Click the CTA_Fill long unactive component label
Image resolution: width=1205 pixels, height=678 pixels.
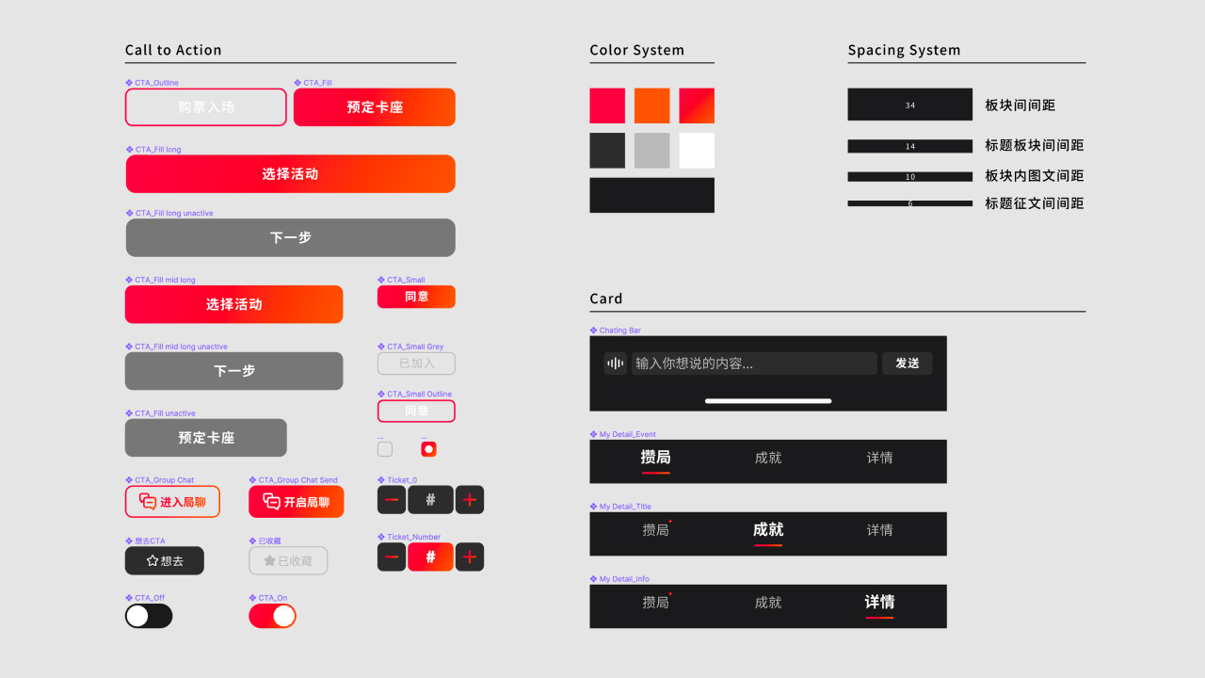169,214
